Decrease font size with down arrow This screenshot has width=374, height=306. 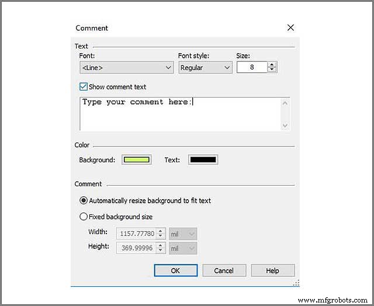coord(272,70)
